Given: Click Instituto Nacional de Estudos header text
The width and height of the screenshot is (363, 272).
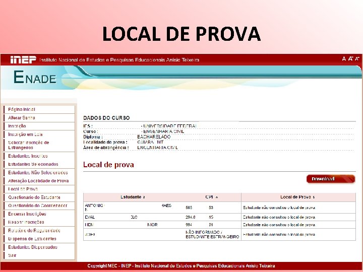Looking at the screenshot, I should click(x=119, y=60).
